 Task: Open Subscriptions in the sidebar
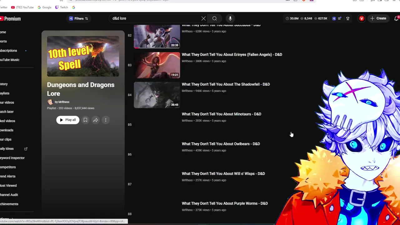pos(8,51)
